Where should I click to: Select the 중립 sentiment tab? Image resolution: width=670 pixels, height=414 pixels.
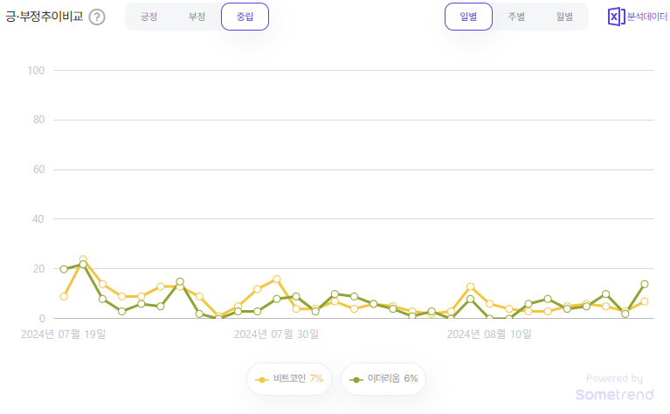coord(245,17)
